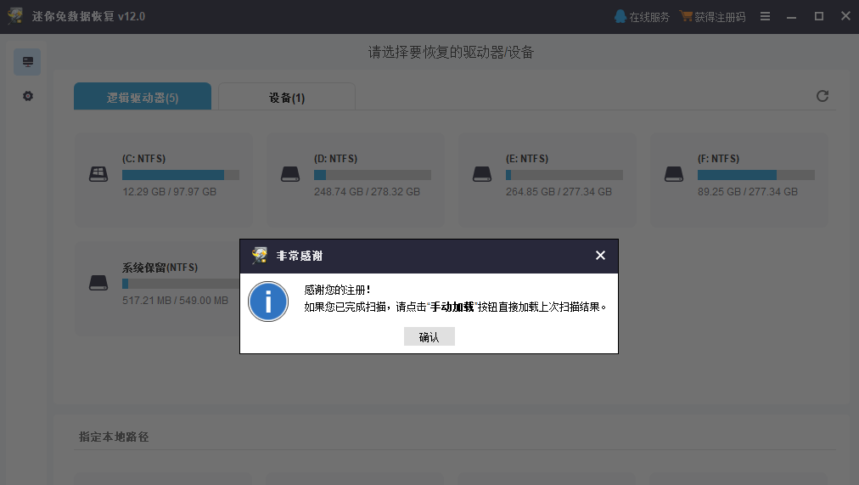Open 在线服务 online support
859x485 pixels.
[x=642, y=16]
